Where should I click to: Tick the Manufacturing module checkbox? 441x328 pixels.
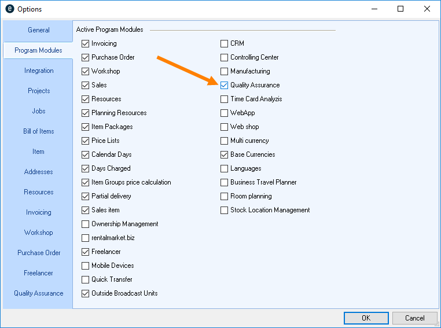[x=225, y=71]
